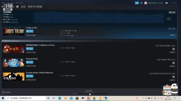Go to the 社区 community tab
The width and height of the screenshot is (181, 101).
coord(23,7)
